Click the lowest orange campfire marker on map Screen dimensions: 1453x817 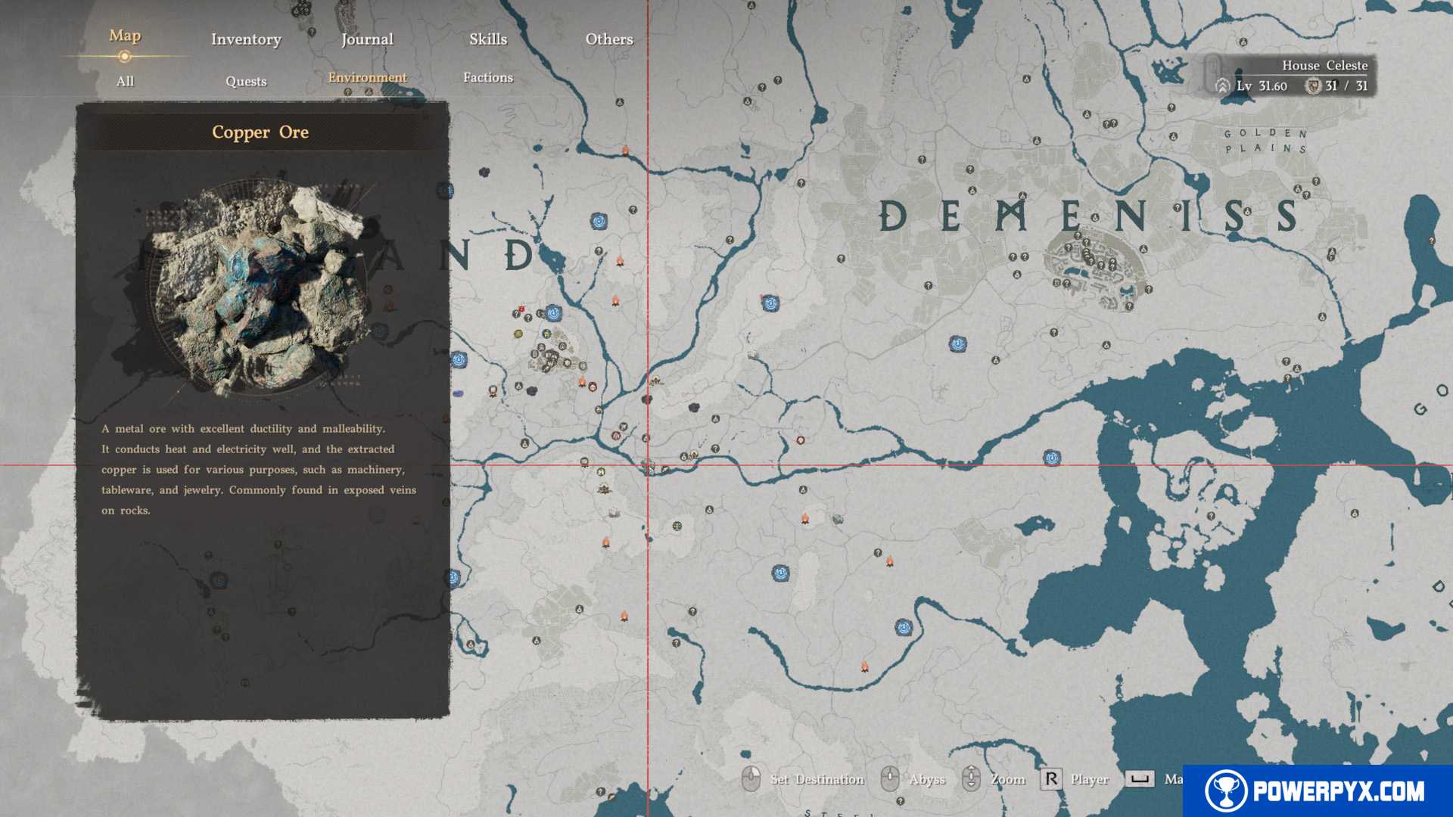click(x=864, y=666)
